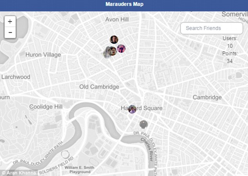Zoom in using the plus button
This screenshot has height=176, width=248.
coord(10,22)
